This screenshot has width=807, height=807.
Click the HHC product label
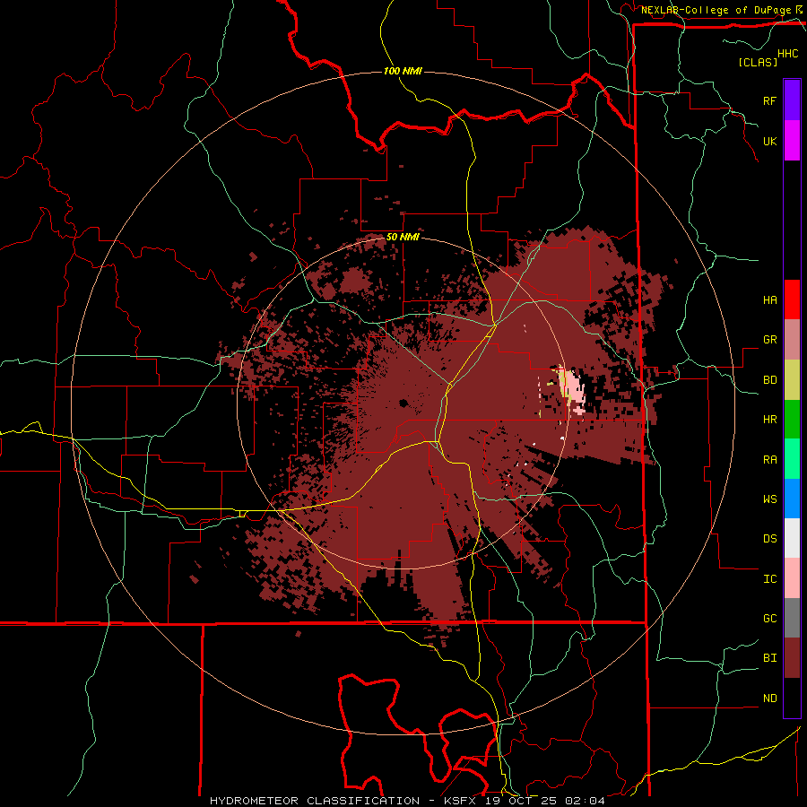point(788,54)
